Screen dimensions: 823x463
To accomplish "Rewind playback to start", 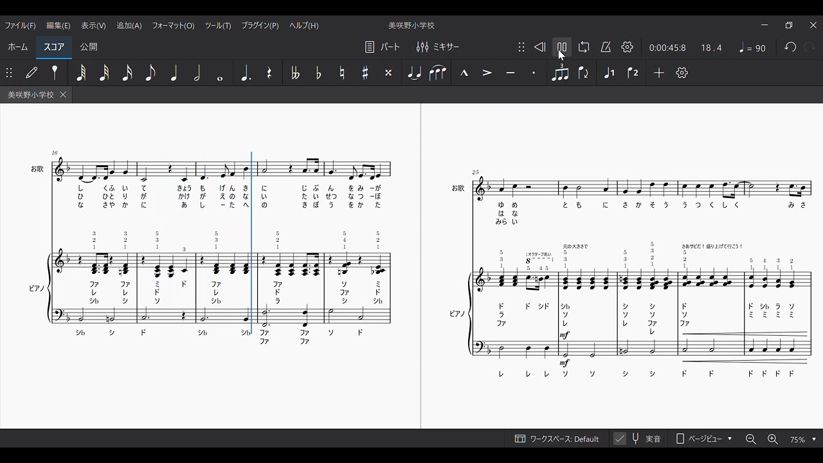I will pos(540,47).
